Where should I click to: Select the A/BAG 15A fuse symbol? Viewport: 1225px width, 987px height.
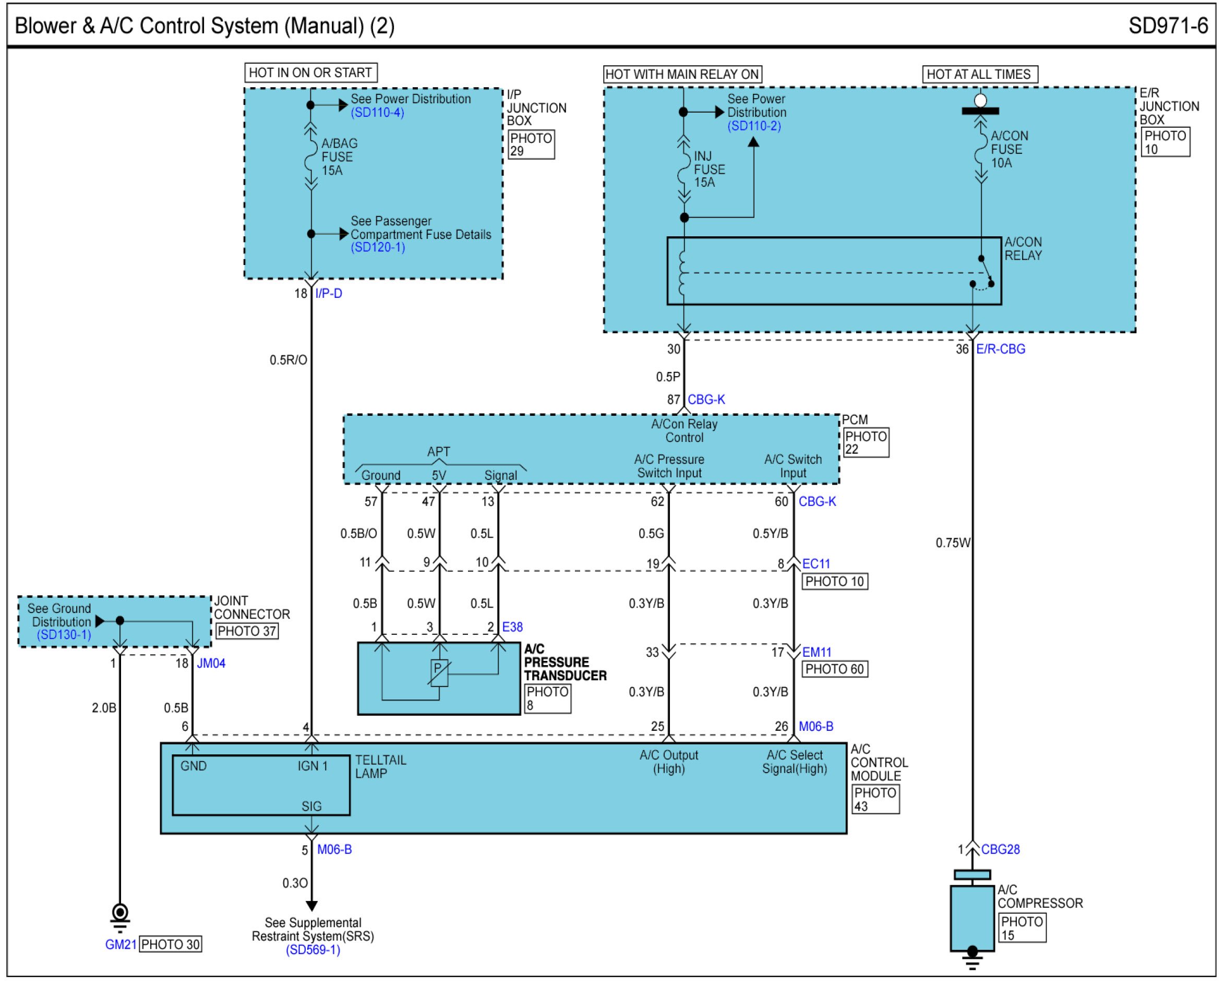tap(311, 156)
